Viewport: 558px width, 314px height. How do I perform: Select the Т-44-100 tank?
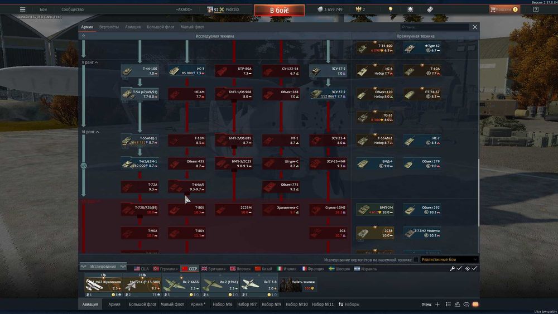click(x=140, y=71)
